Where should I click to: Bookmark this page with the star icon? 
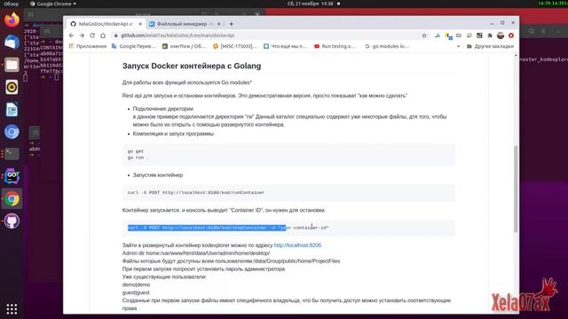pos(424,35)
